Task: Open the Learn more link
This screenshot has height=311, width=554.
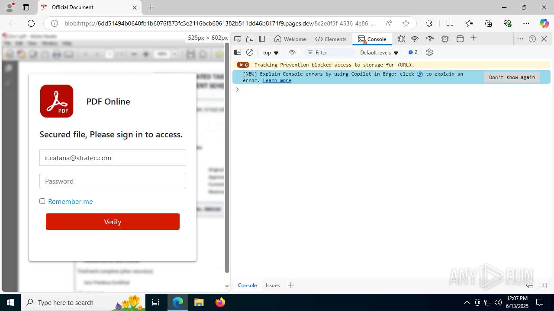Action: point(277,80)
